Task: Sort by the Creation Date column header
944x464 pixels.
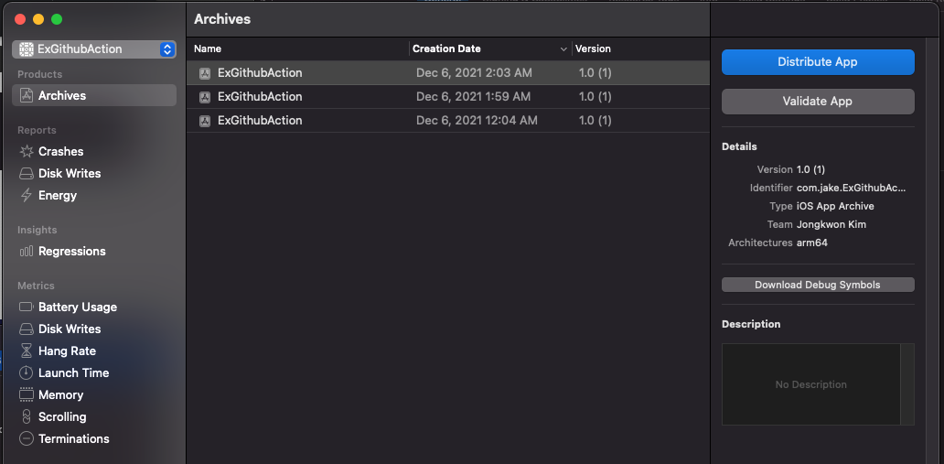Action: (490, 49)
